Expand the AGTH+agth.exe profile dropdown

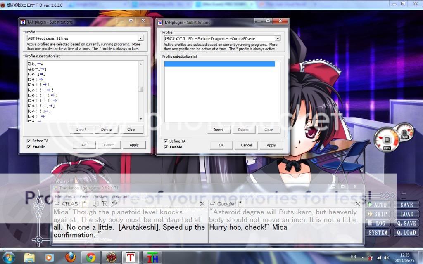click(x=140, y=38)
